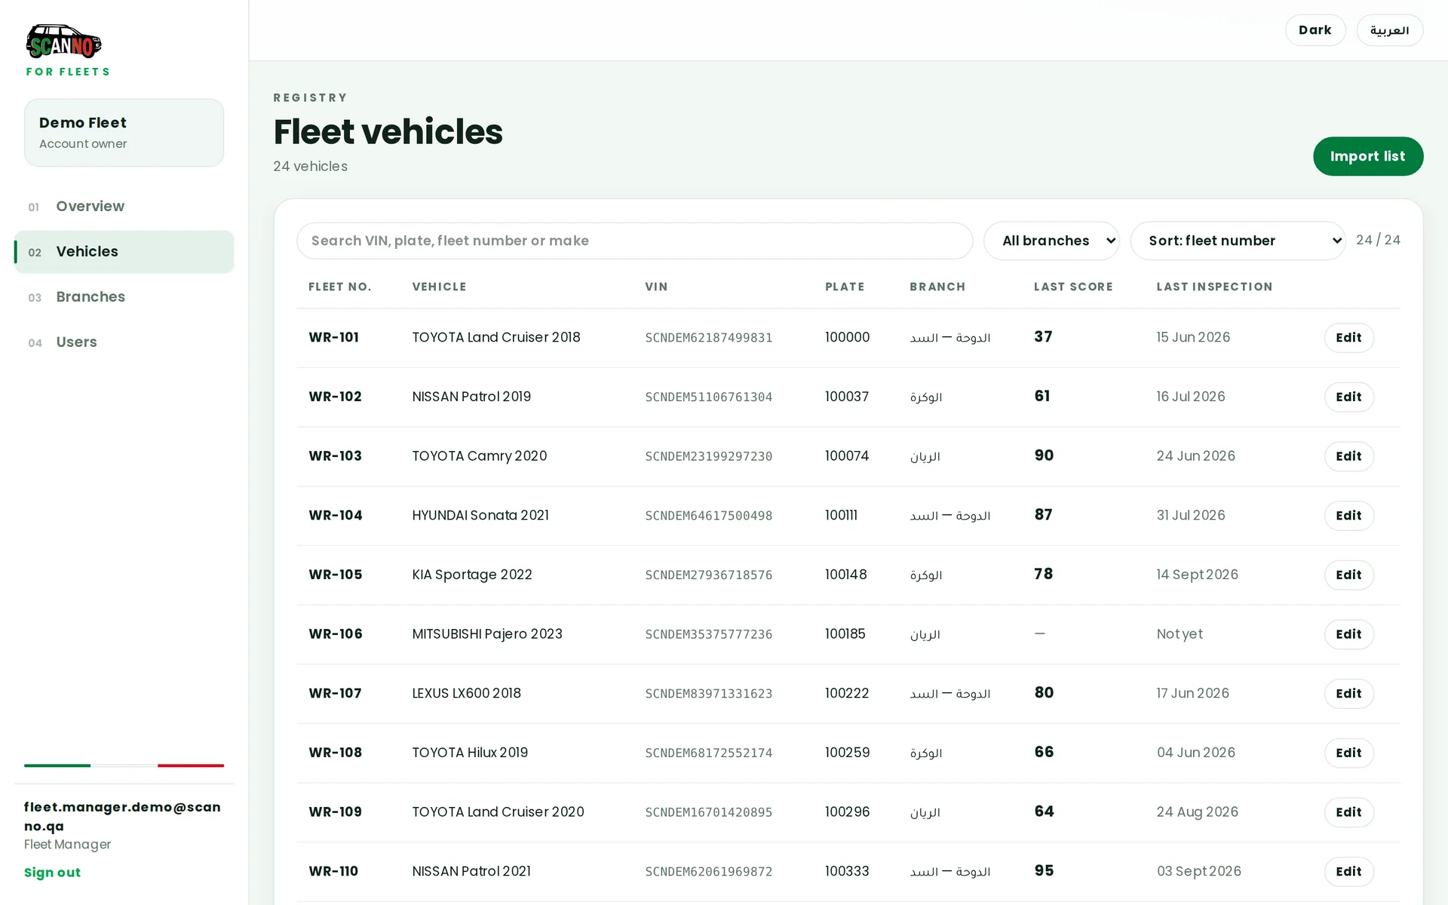Click the 24 / 24 results counter
This screenshot has width=1448, height=905.
click(1378, 240)
